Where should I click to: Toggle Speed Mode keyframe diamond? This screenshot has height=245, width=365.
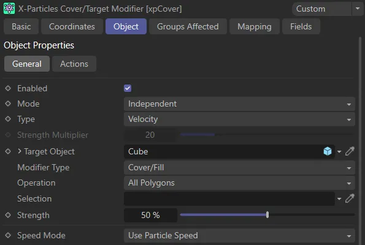coord(8,235)
